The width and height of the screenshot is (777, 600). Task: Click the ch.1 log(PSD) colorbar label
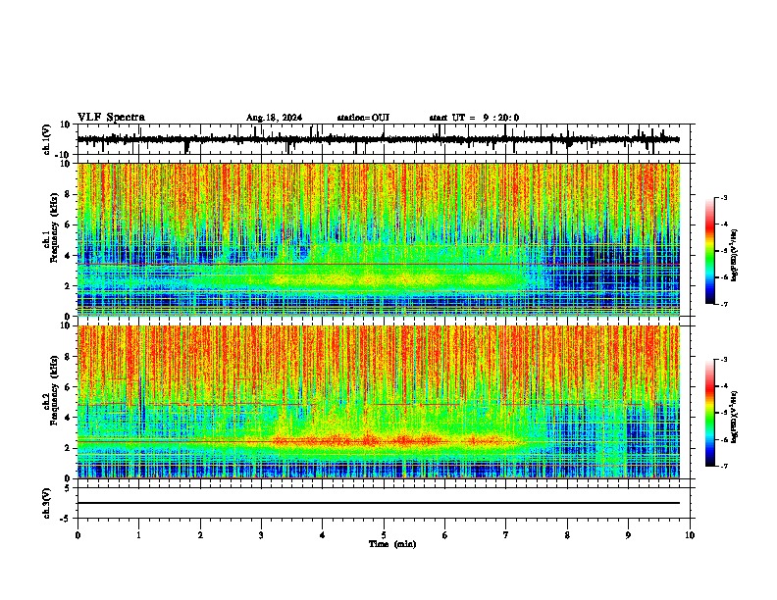[735, 256]
